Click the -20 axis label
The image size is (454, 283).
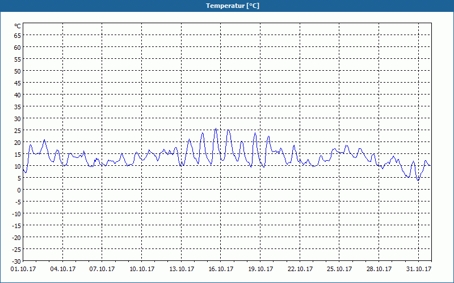pyautogui.click(x=16, y=237)
